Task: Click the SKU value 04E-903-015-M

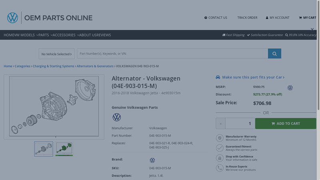Action: [x=160, y=168]
